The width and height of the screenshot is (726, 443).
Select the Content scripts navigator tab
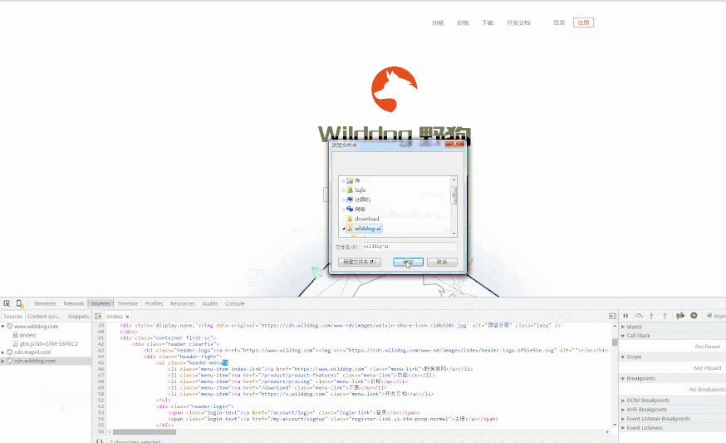(43, 316)
